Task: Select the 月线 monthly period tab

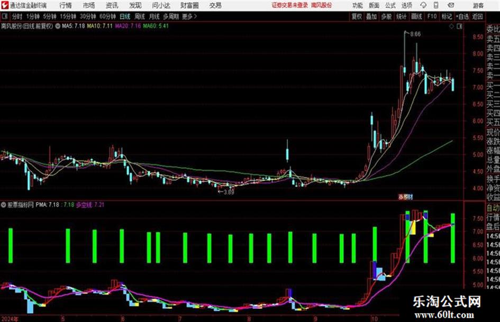Action: tap(154, 16)
